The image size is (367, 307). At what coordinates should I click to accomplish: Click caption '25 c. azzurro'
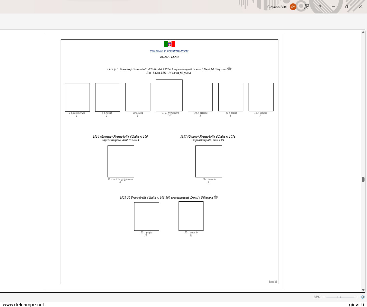click(201, 113)
